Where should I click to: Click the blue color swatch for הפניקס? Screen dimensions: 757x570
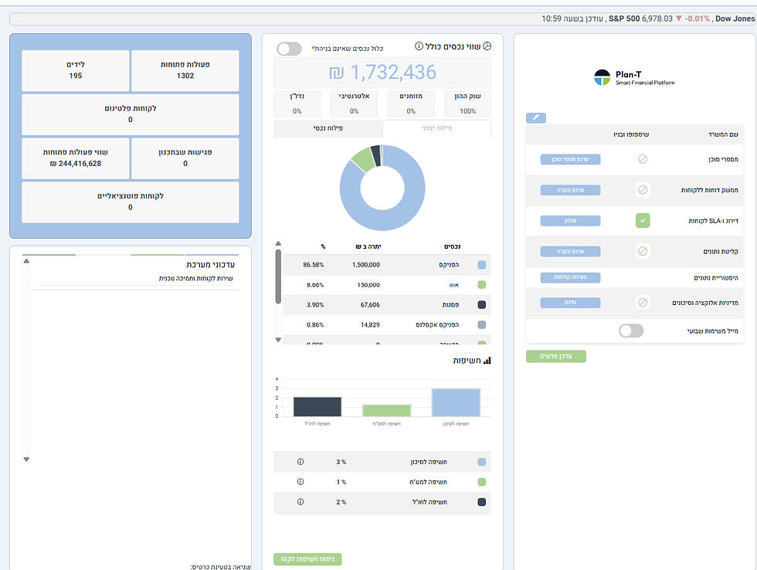coord(481,265)
